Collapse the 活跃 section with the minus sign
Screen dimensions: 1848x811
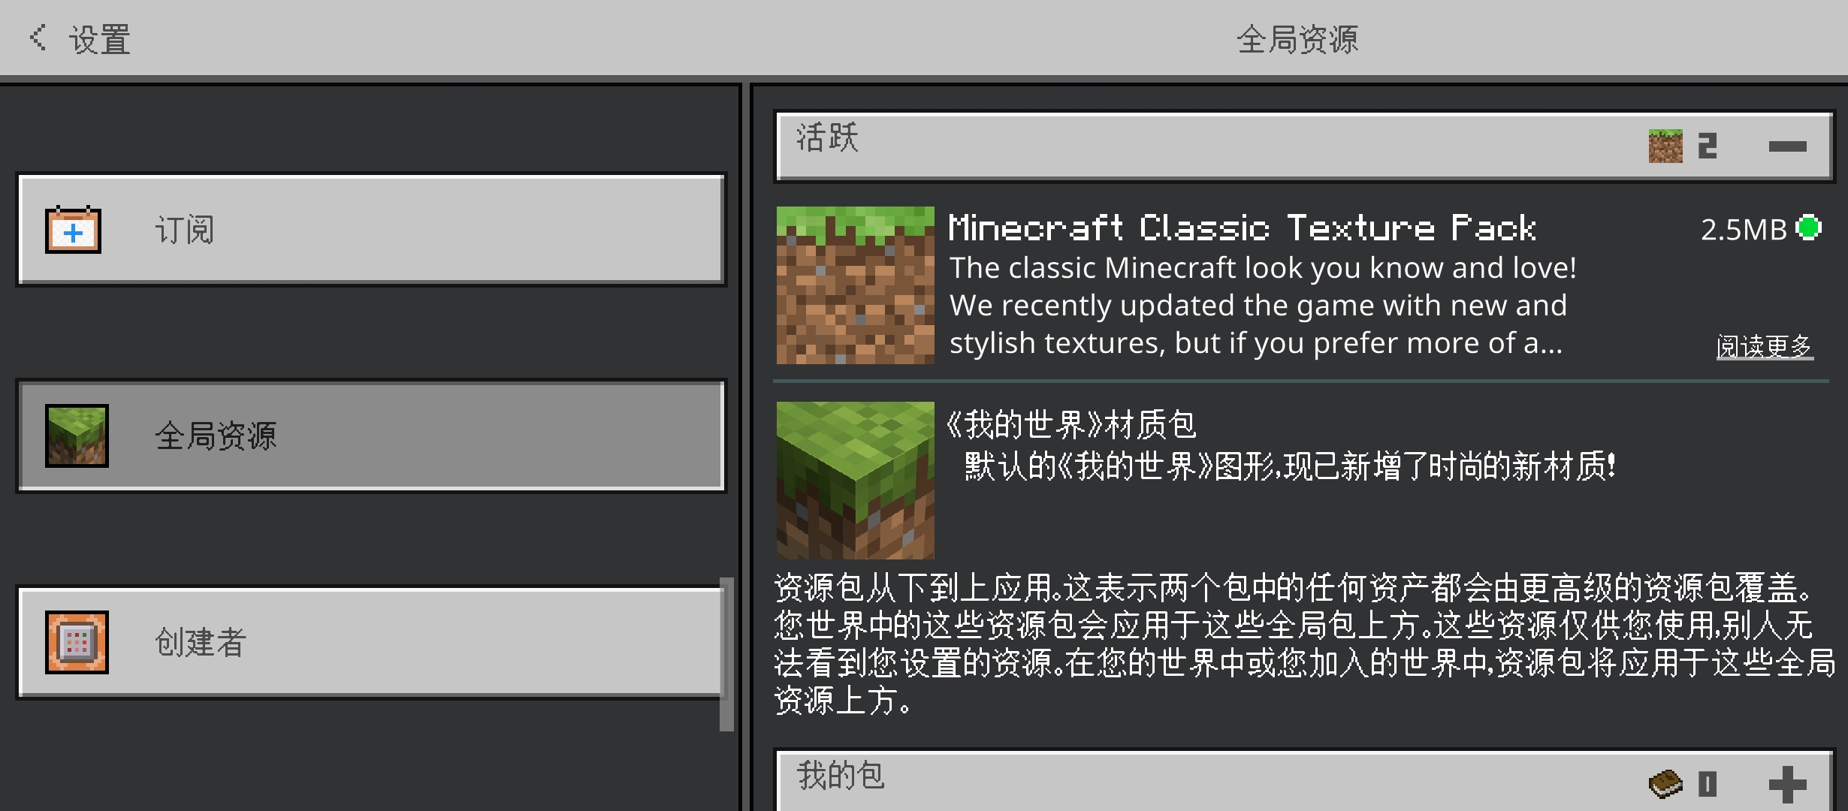pyautogui.click(x=1787, y=146)
